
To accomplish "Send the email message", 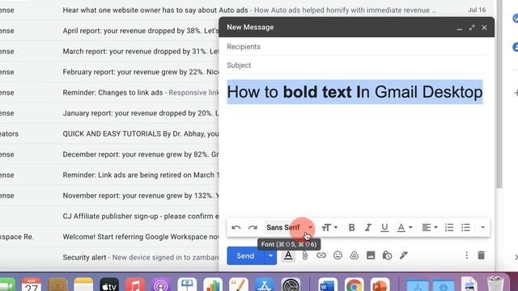I will pos(245,255).
